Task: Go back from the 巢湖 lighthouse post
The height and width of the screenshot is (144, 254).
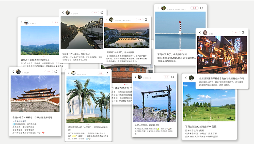Action: pyautogui.click(x=158, y=8)
